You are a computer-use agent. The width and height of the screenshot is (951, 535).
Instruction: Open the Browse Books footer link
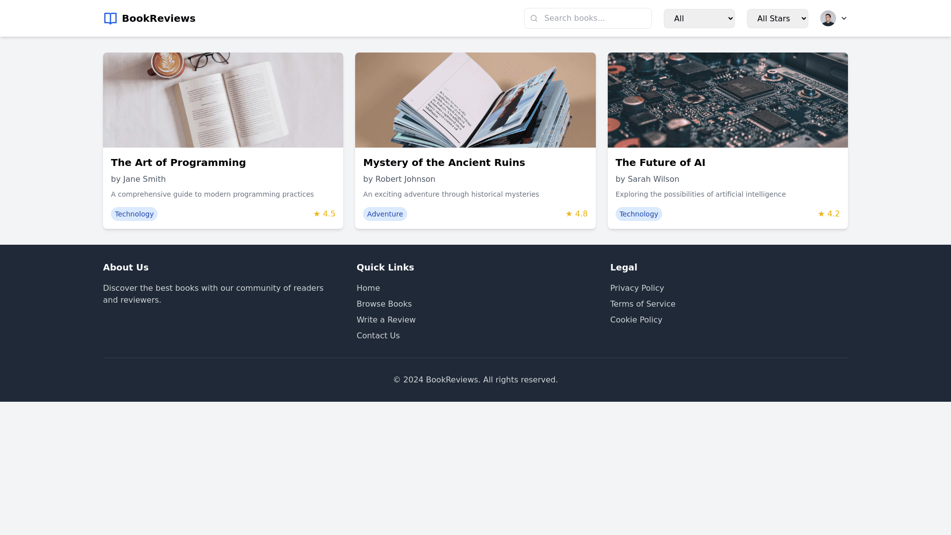pyautogui.click(x=384, y=304)
